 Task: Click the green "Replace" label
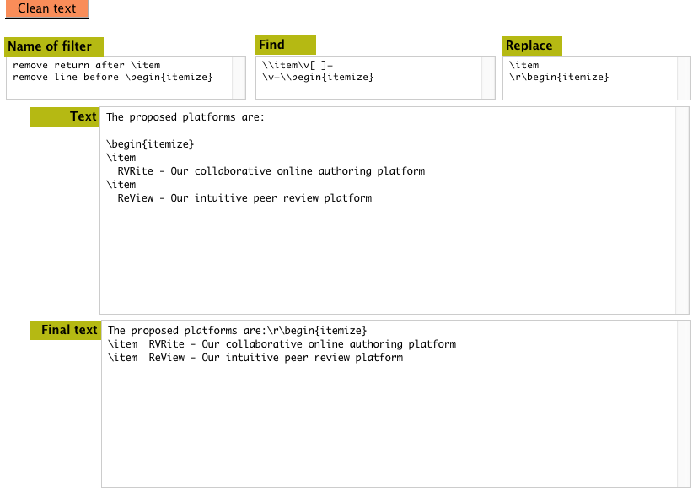pos(532,46)
